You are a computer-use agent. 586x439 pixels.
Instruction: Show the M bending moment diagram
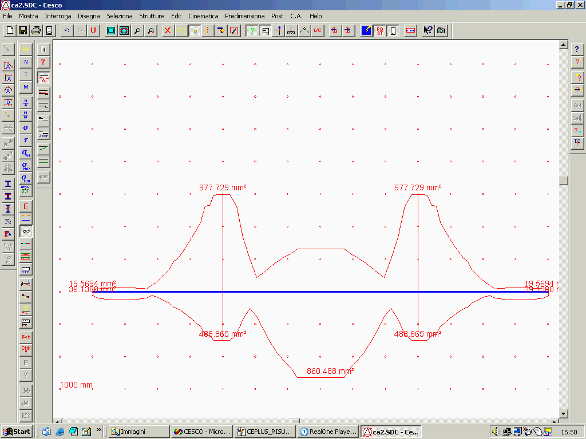(x=26, y=87)
